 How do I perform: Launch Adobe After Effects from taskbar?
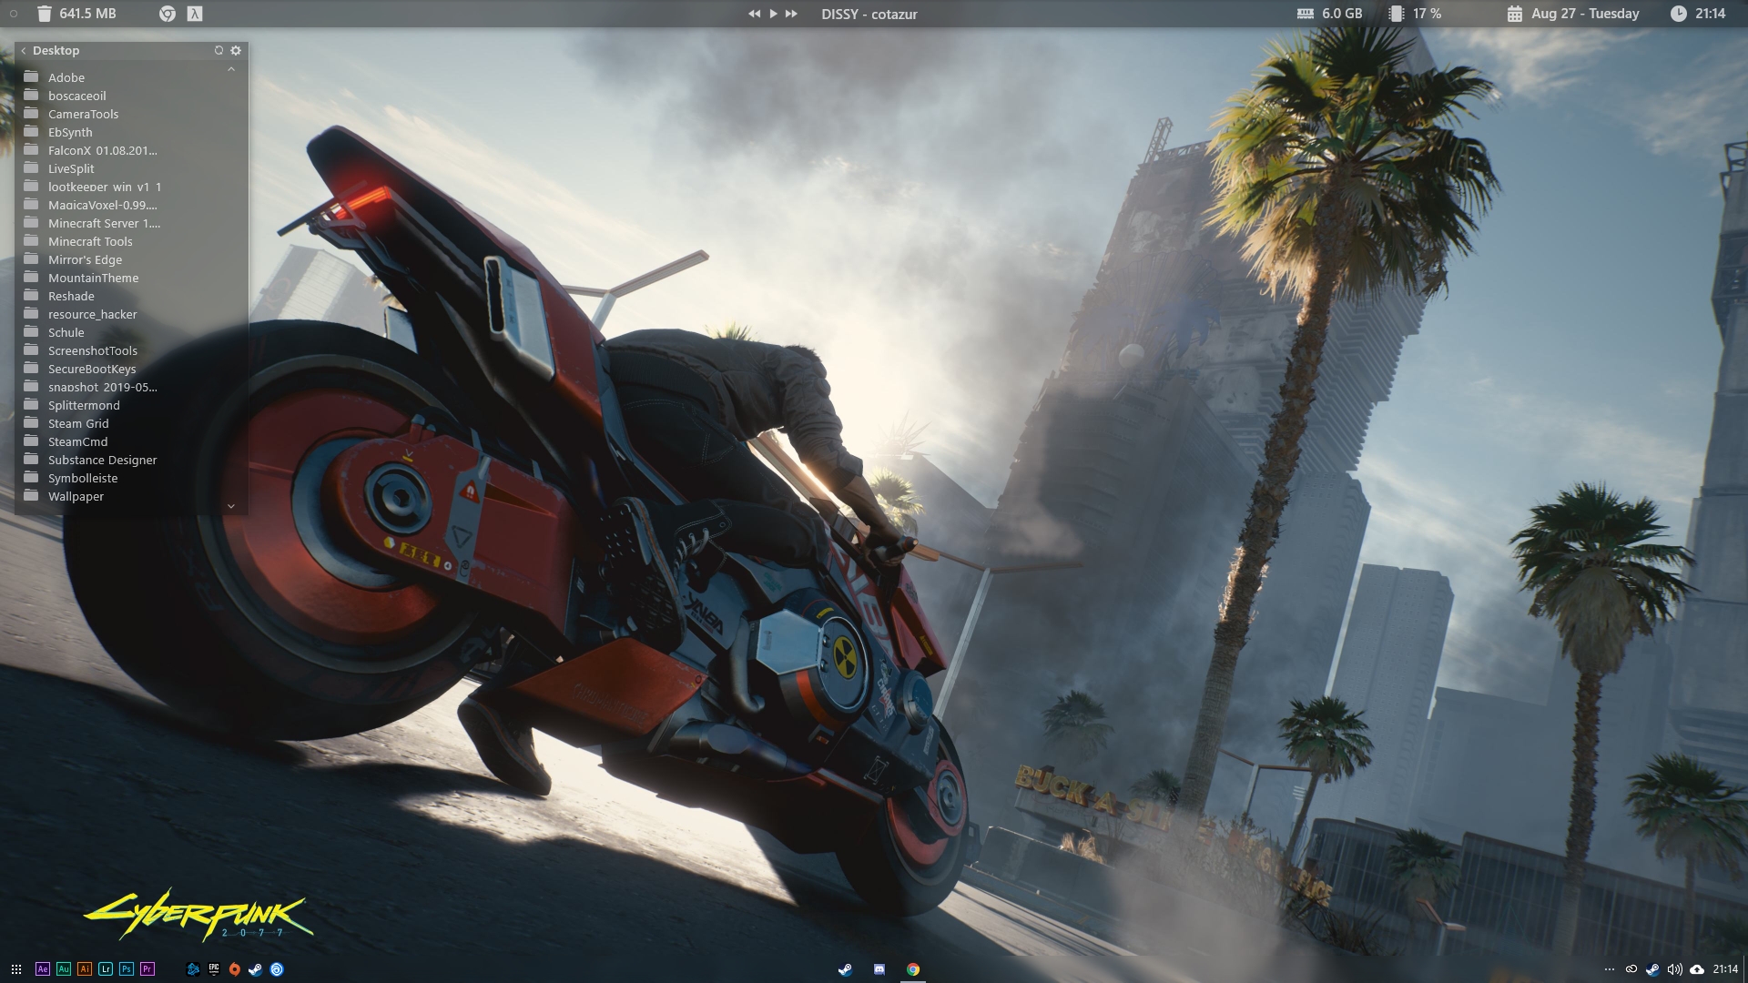(x=43, y=969)
